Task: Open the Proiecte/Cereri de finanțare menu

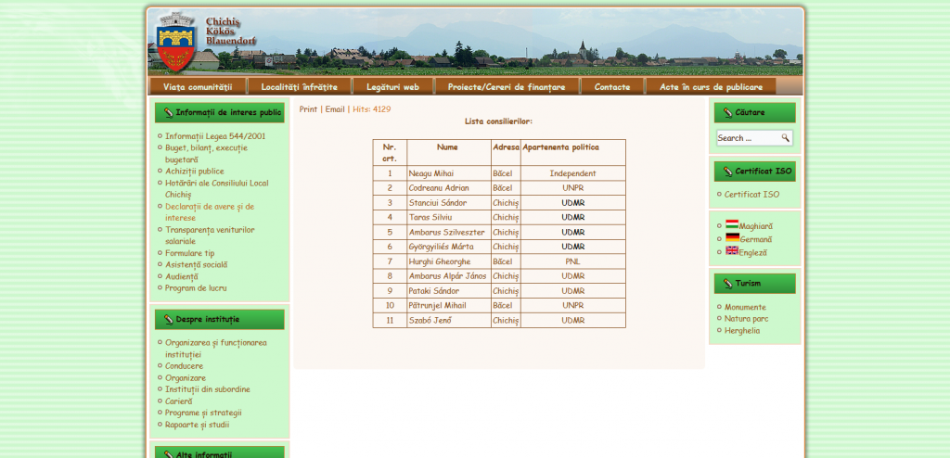Action: [507, 87]
